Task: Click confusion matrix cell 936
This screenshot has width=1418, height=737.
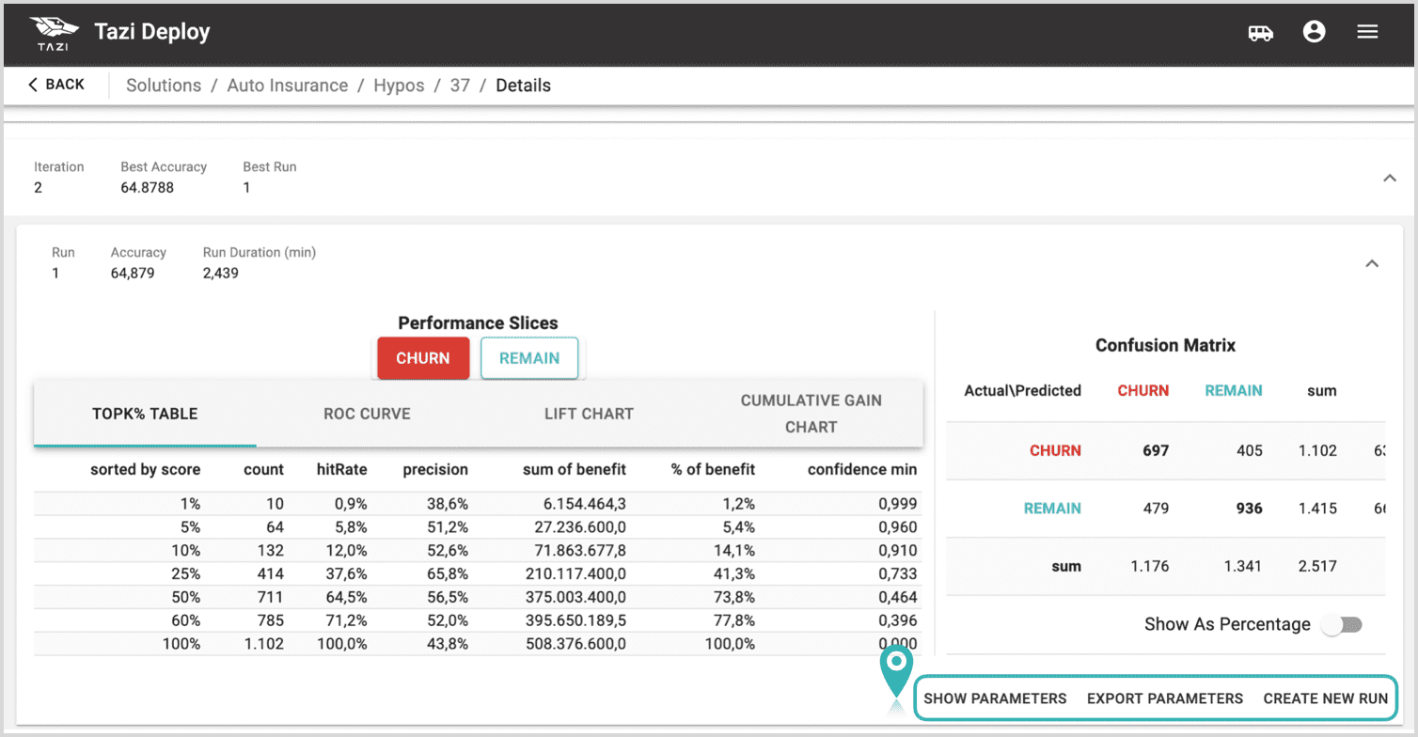Action: [x=1249, y=509]
